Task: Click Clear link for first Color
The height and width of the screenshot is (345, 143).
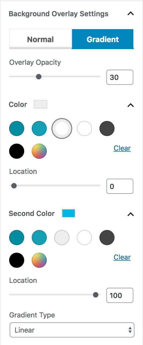Action: [122, 148]
